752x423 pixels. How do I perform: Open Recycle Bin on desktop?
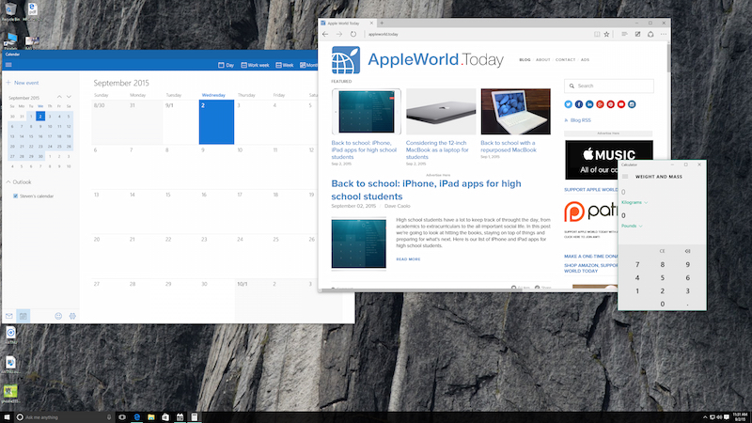click(x=10, y=11)
